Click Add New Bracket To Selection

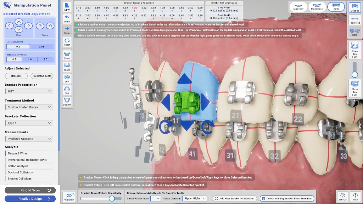point(234,198)
